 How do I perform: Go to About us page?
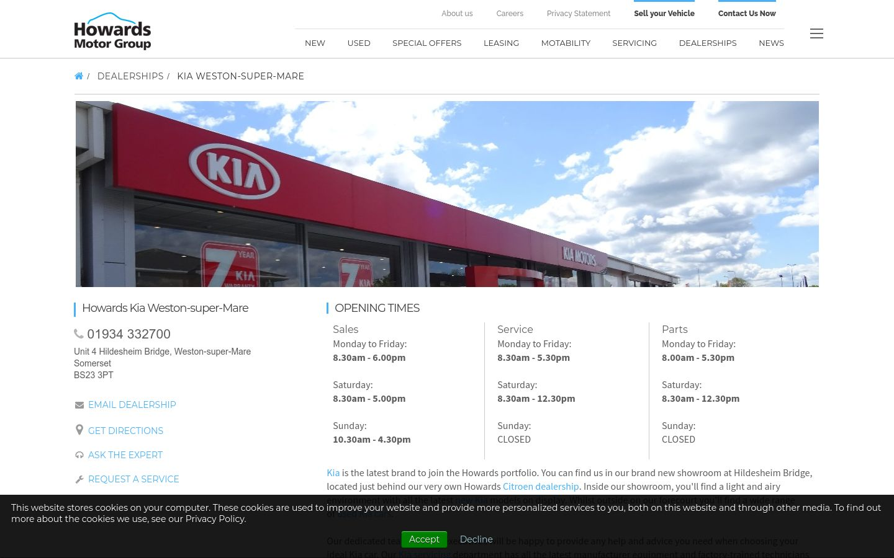coord(457,14)
